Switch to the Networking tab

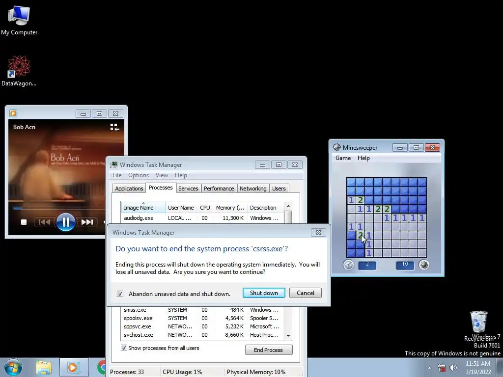click(253, 188)
